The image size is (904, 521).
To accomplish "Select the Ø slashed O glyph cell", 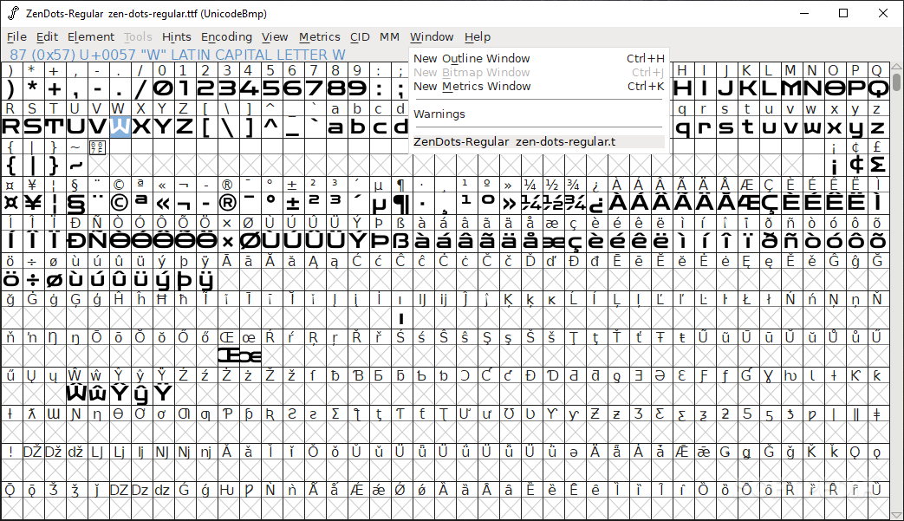I will (x=249, y=241).
